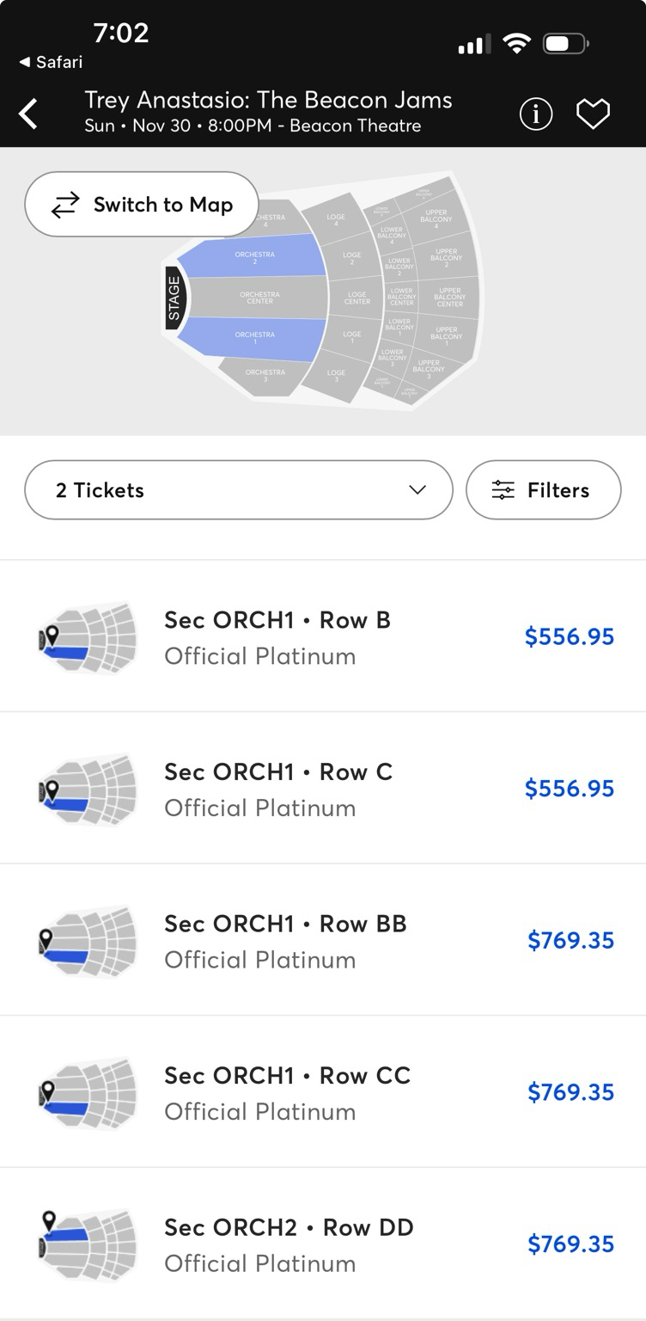
Task: Open the event info icon
Action: pyautogui.click(x=536, y=114)
